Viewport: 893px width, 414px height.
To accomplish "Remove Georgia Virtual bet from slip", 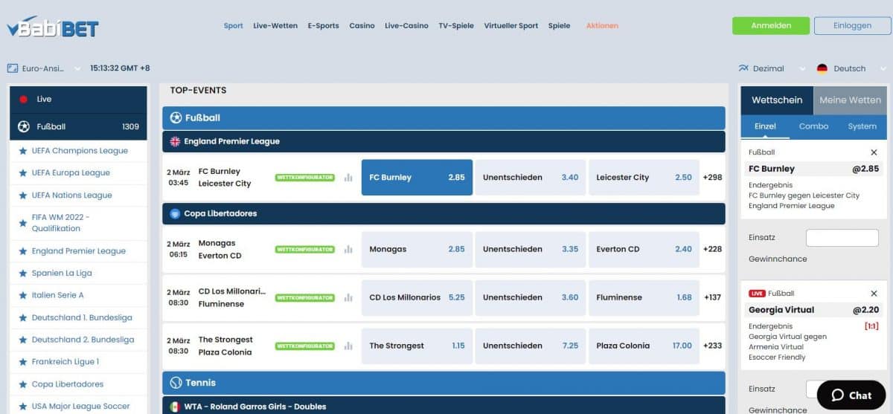I will point(874,294).
